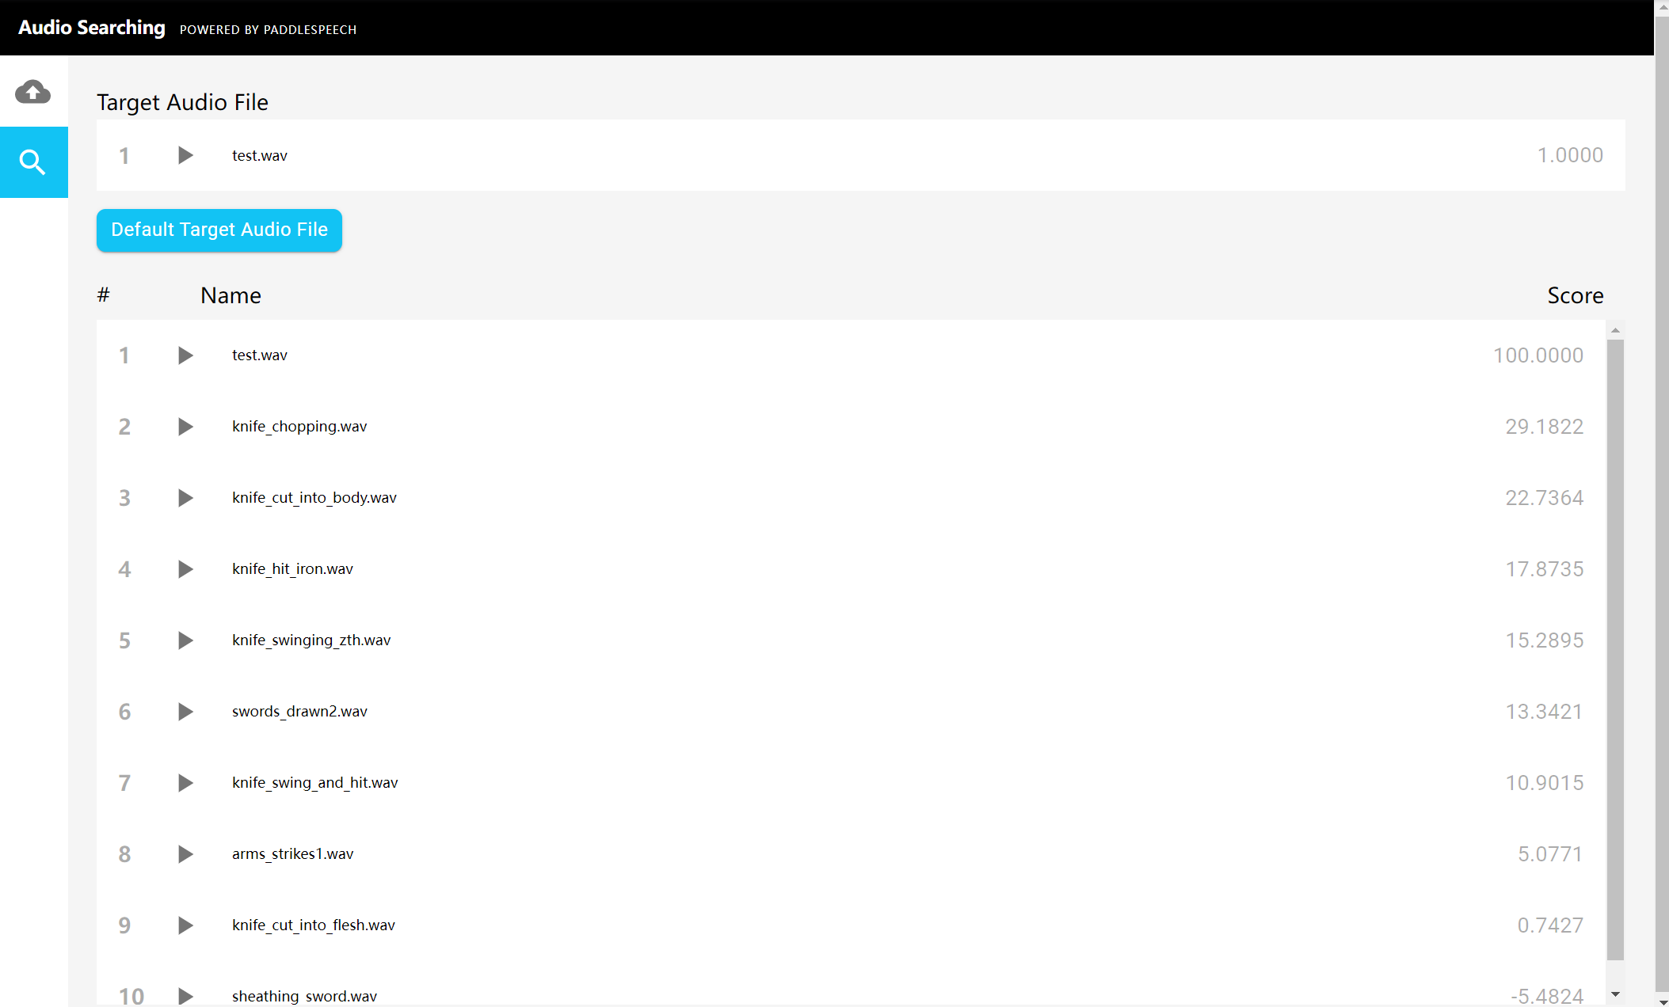Play the target audio file test.wav
Viewport: 1669px width, 1007px height.
[185, 155]
